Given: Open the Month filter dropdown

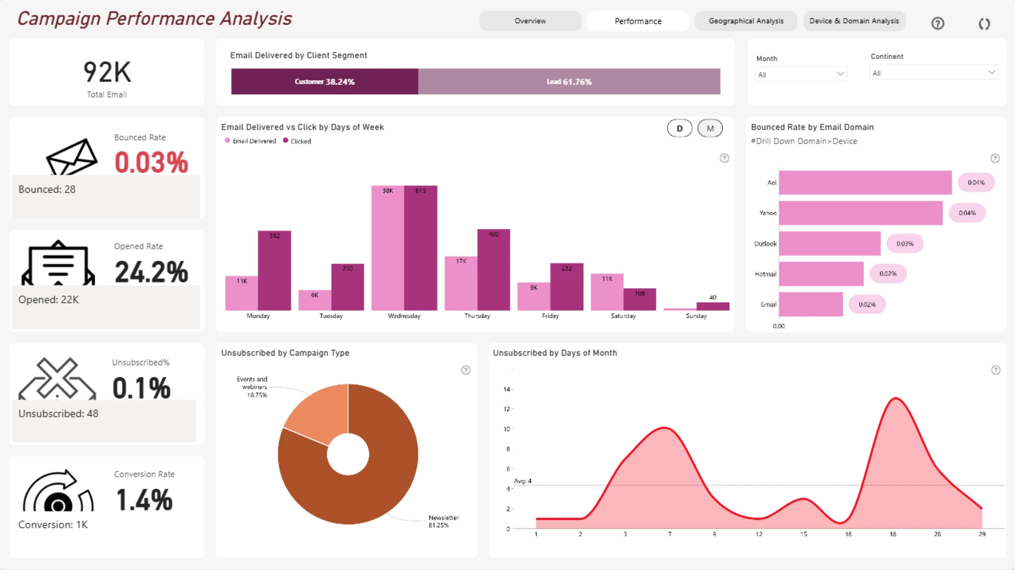Looking at the screenshot, I should pos(800,74).
